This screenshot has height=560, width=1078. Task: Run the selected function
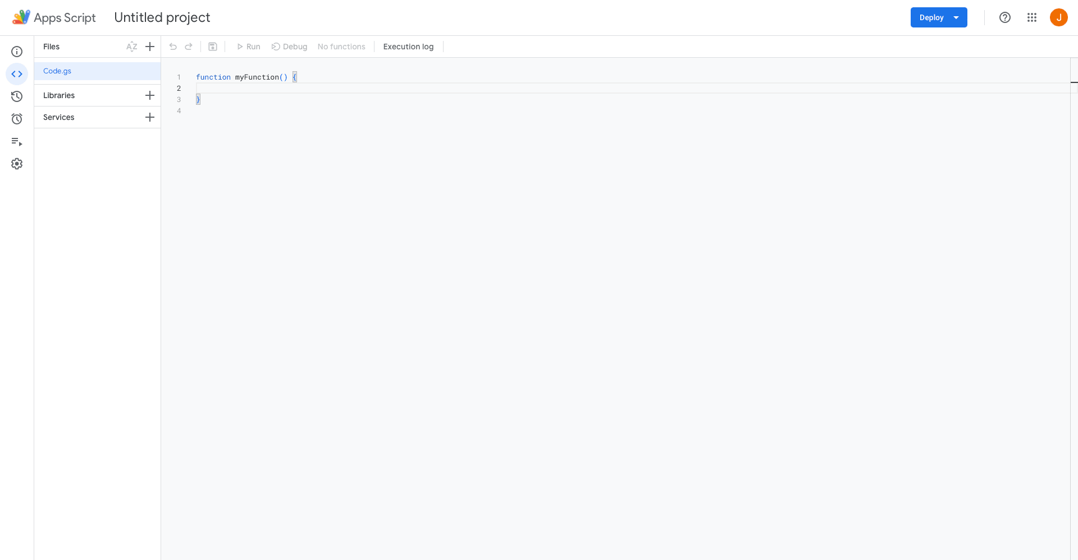[x=248, y=47]
